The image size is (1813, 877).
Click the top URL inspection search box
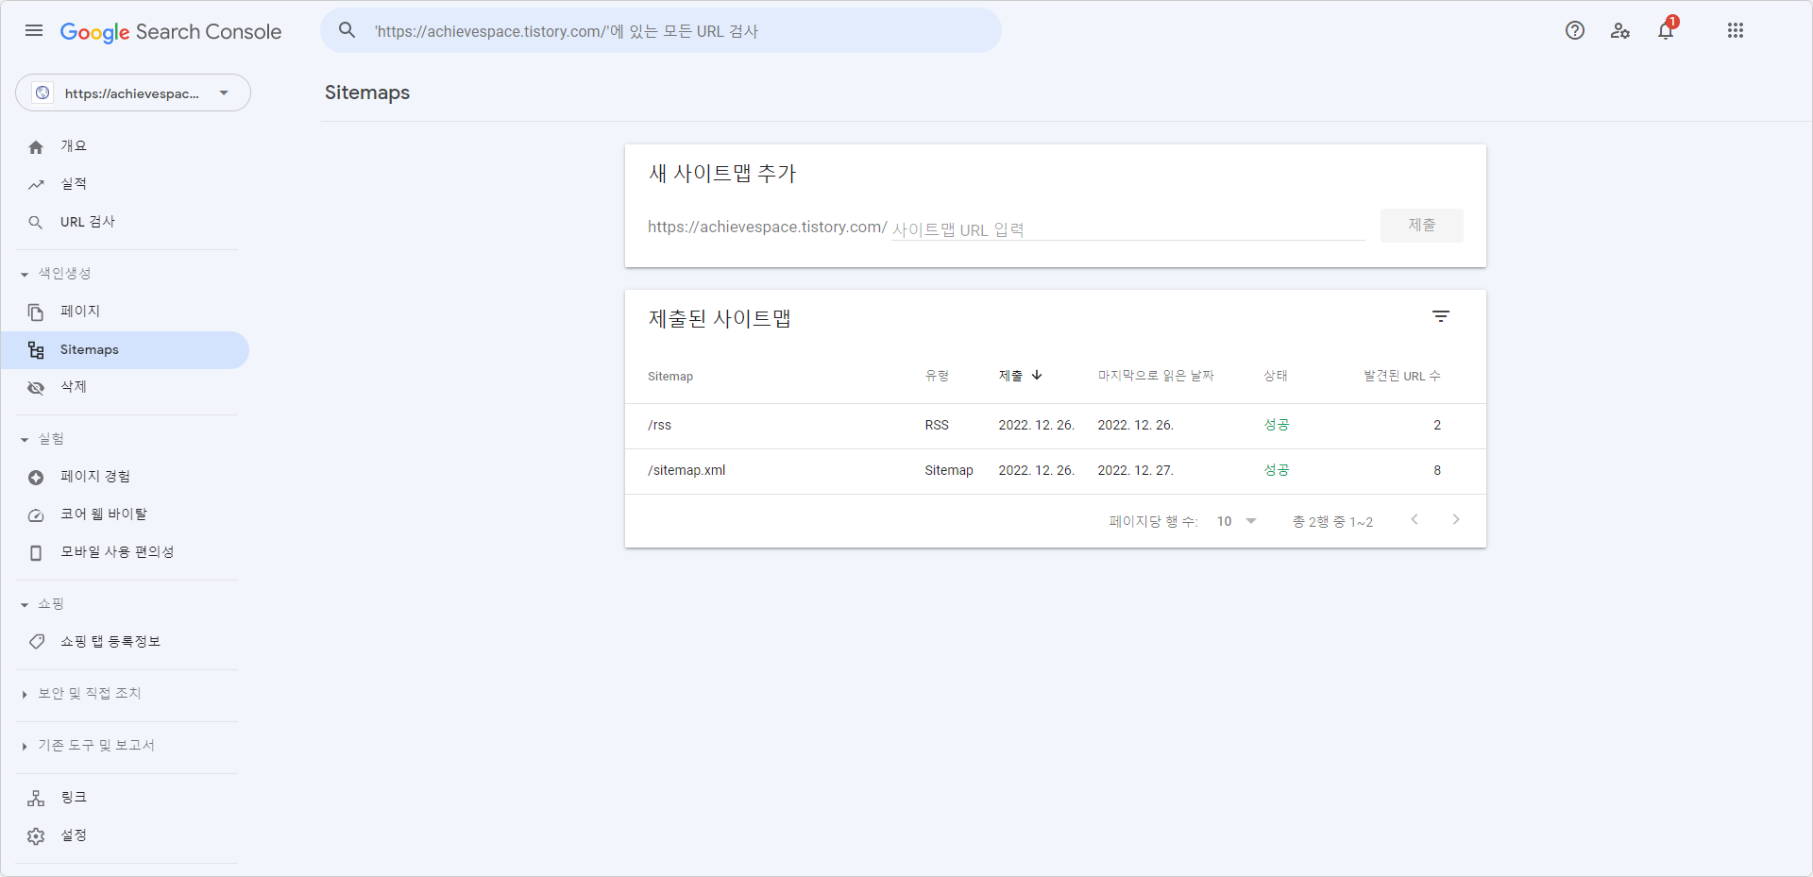(x=661, y=31)
